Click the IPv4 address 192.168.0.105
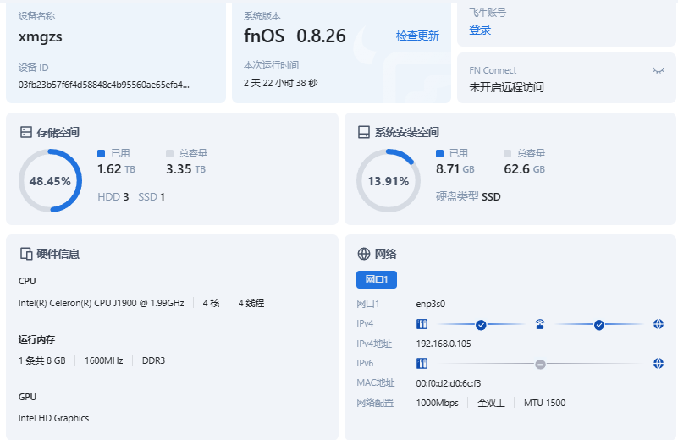 [x=444, y=344]
